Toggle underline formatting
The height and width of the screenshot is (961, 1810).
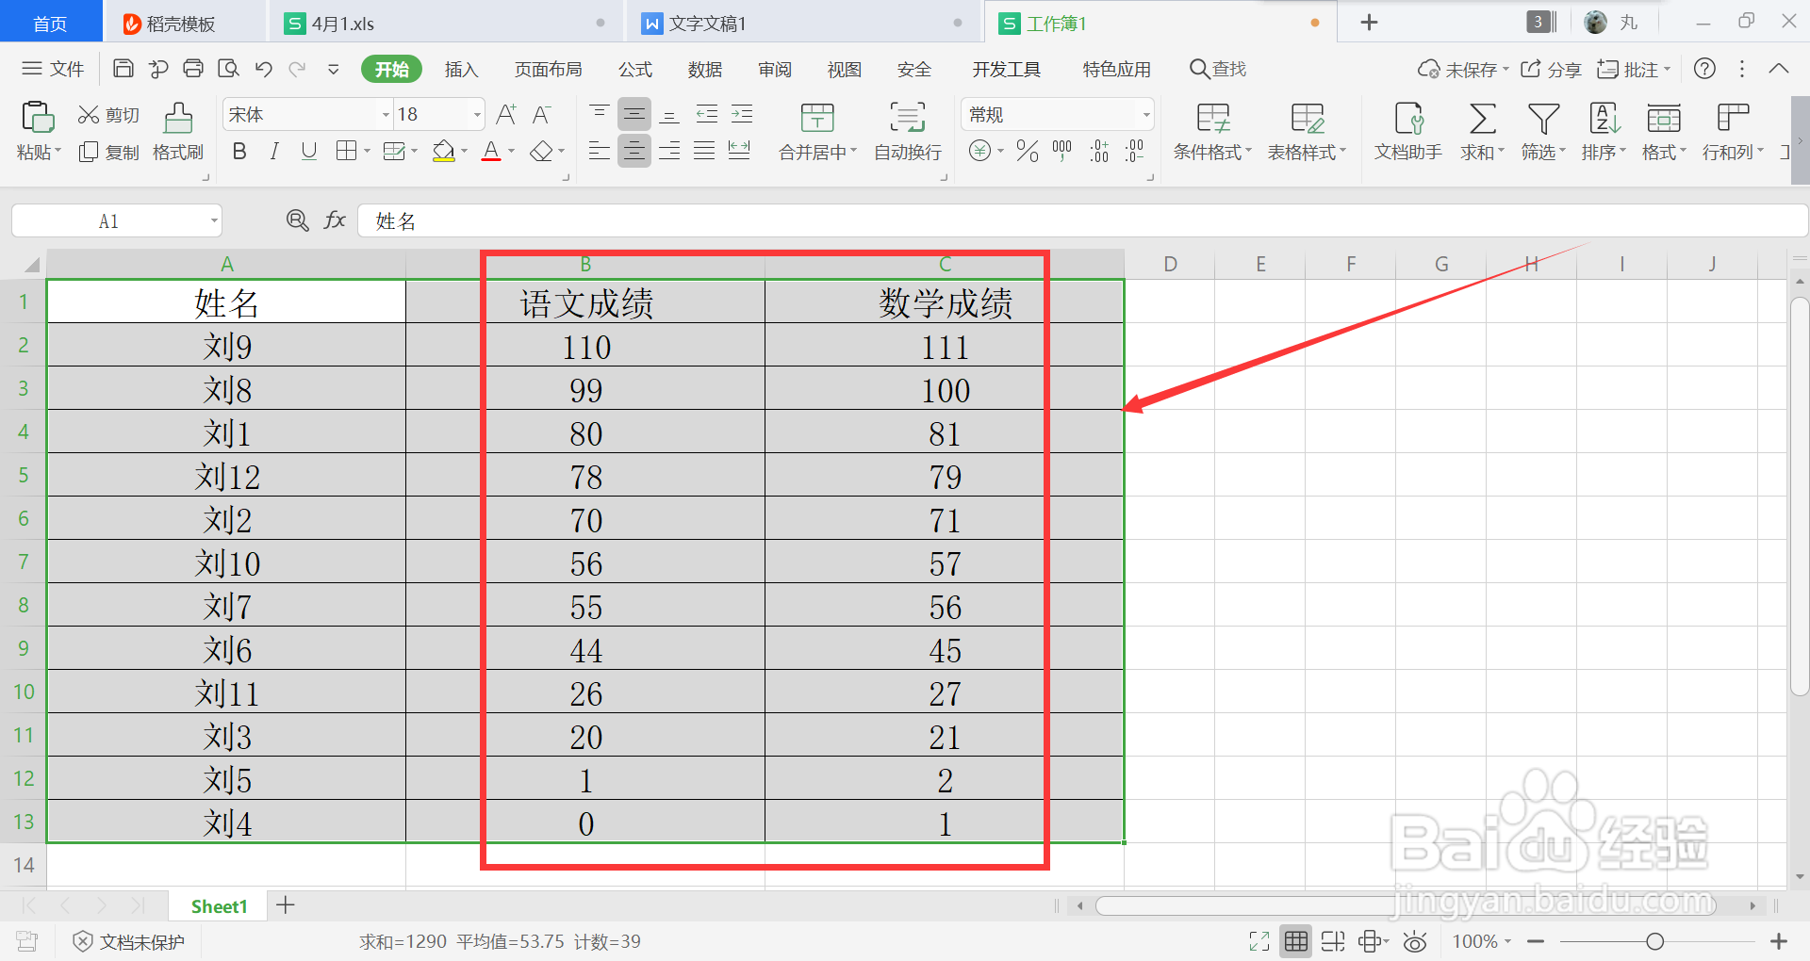tap(308, 151)
